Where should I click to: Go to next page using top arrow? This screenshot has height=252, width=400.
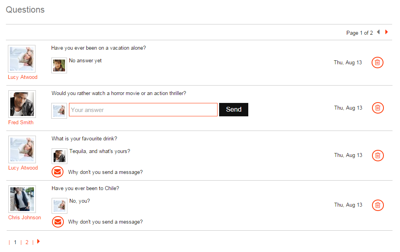(x=387, y=32)
